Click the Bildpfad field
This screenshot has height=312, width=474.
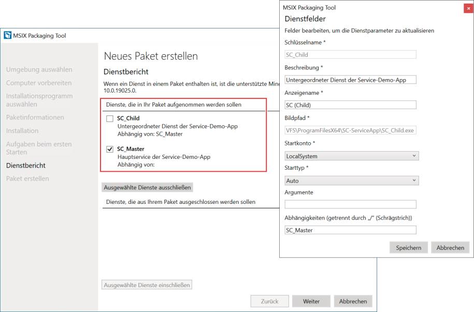(350, 130)
